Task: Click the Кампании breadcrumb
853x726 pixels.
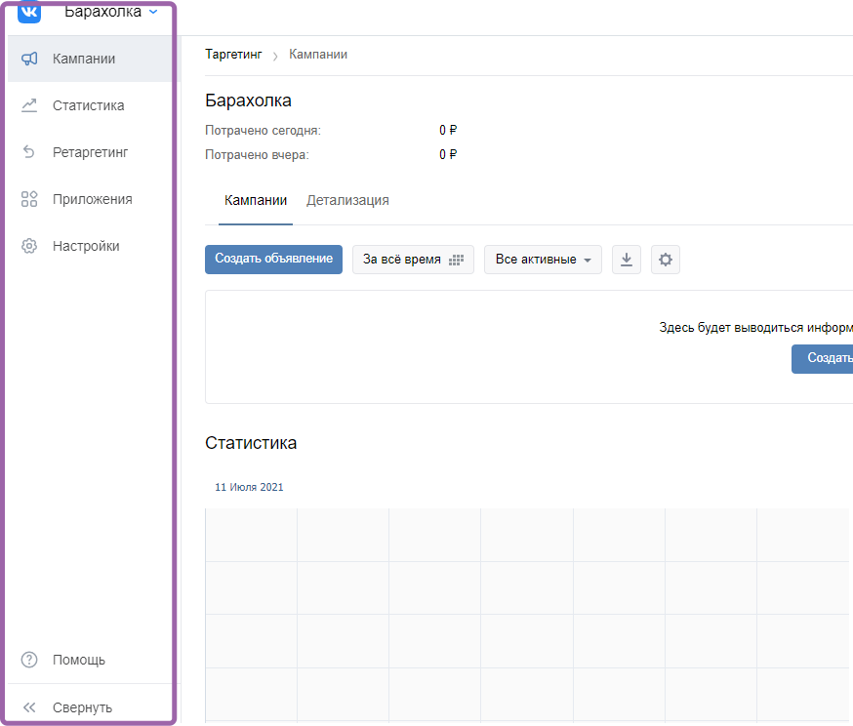Action: click(318, 55)
